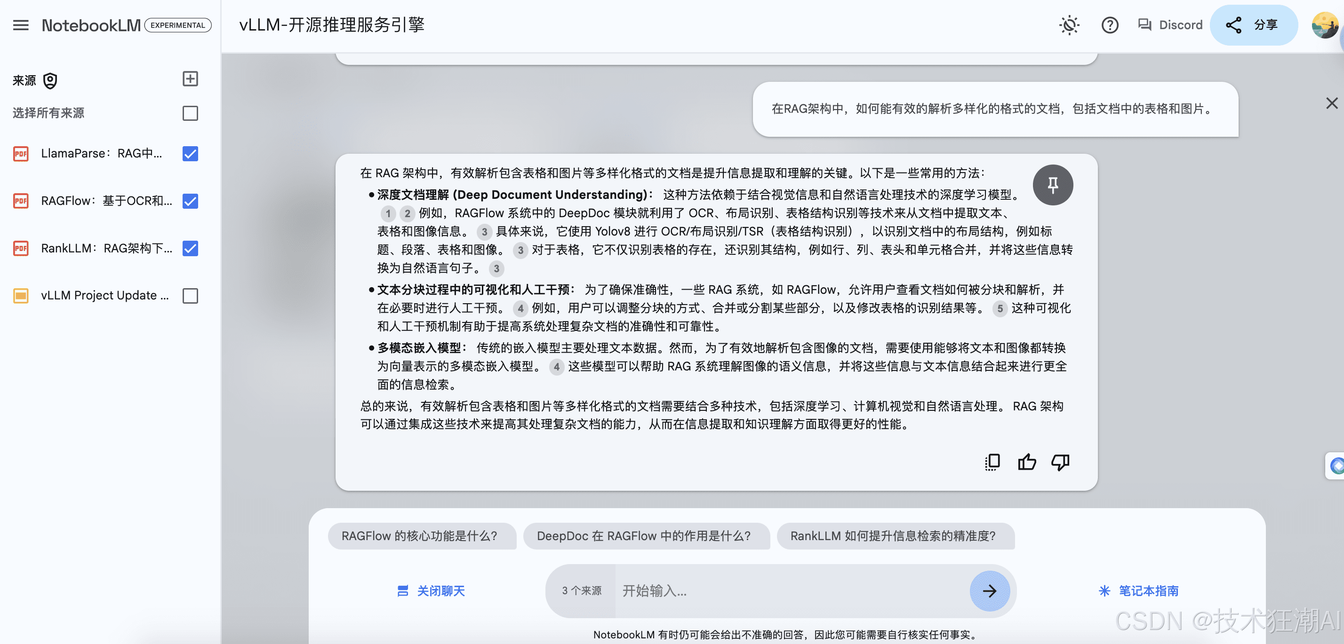Open the RAGFlow: 基于OCR和... source
The width and height of the screenshot is (1344, 644).
(106, 201)
